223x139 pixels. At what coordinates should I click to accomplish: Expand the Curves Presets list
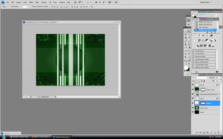pos(204,54)
